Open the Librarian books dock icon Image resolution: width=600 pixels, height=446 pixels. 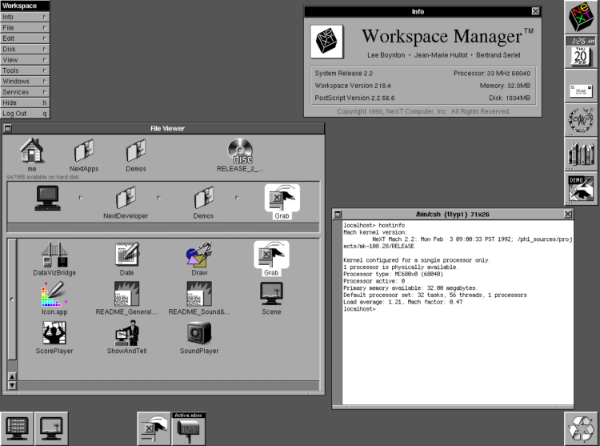point(581,155)
